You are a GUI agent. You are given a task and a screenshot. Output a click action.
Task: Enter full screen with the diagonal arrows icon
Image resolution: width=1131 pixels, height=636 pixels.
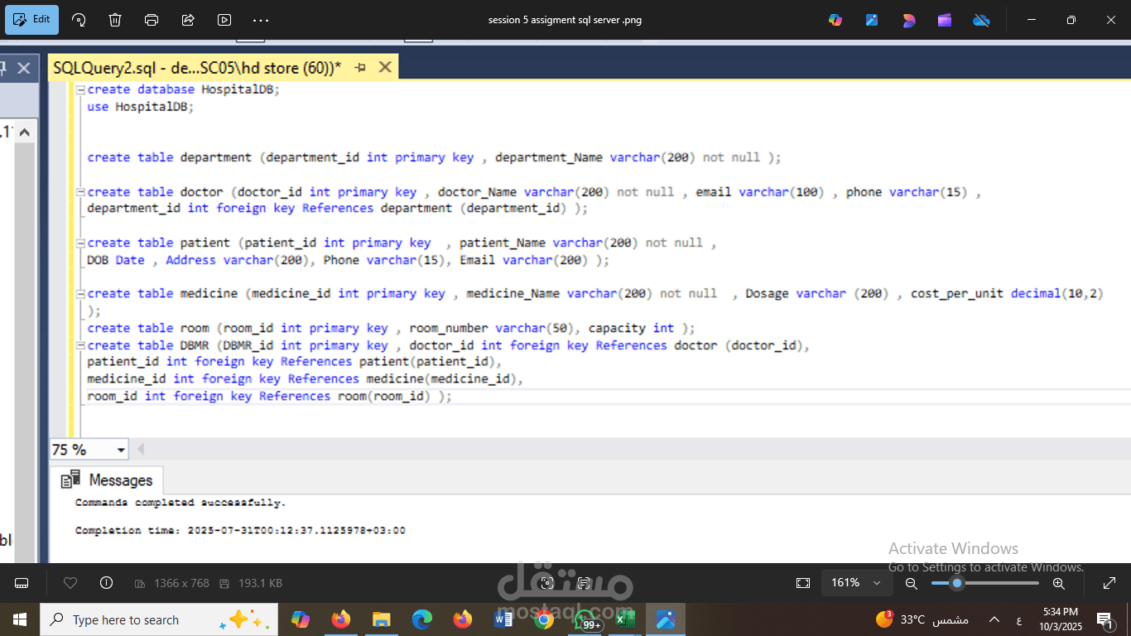click(1109, 583)
